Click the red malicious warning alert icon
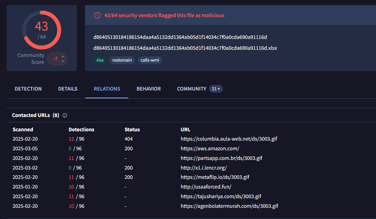 point(97,15)
